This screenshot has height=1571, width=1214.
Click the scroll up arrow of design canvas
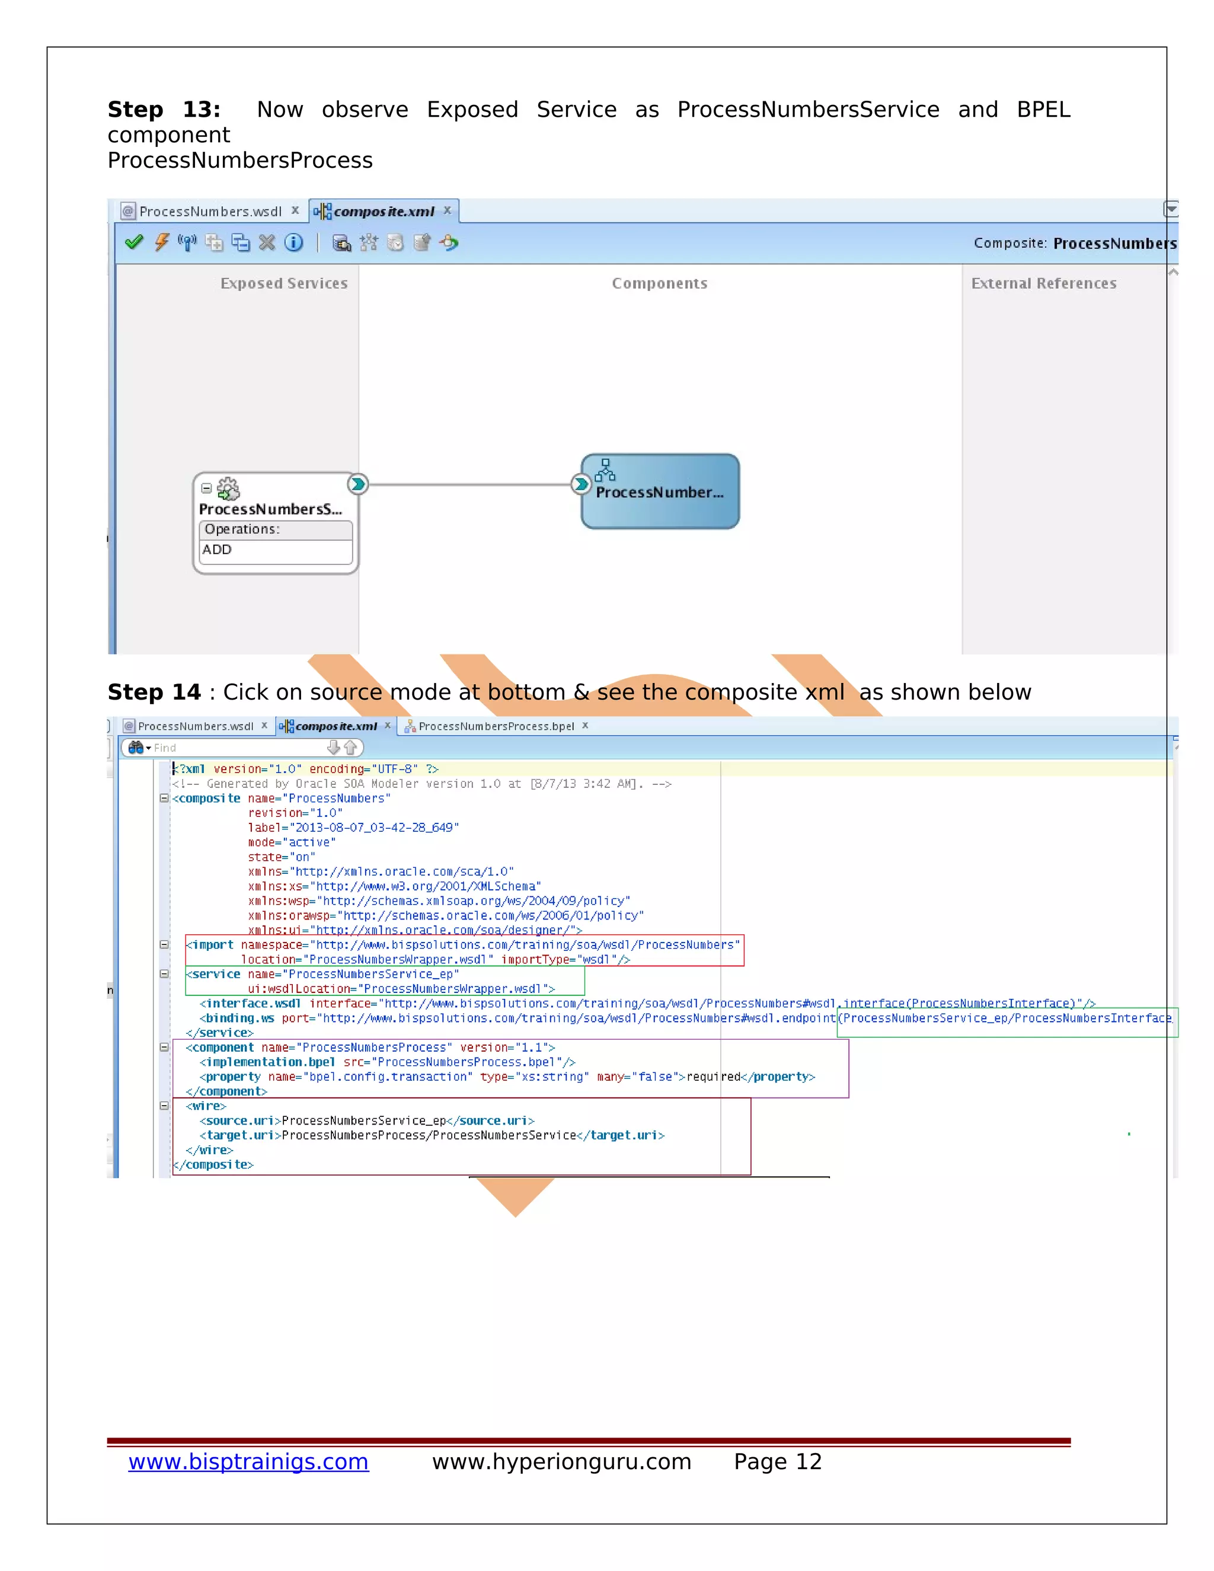point(1173,273)
